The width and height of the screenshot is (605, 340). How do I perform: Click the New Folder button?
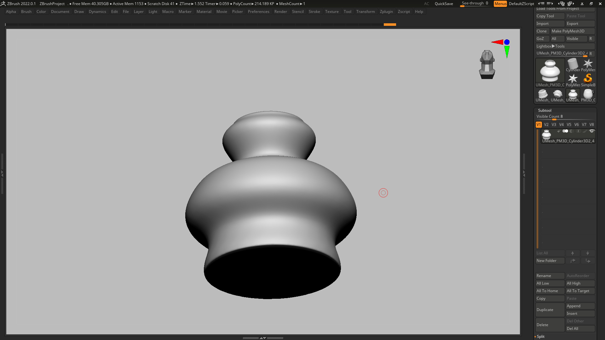click(x=550, y=261)
